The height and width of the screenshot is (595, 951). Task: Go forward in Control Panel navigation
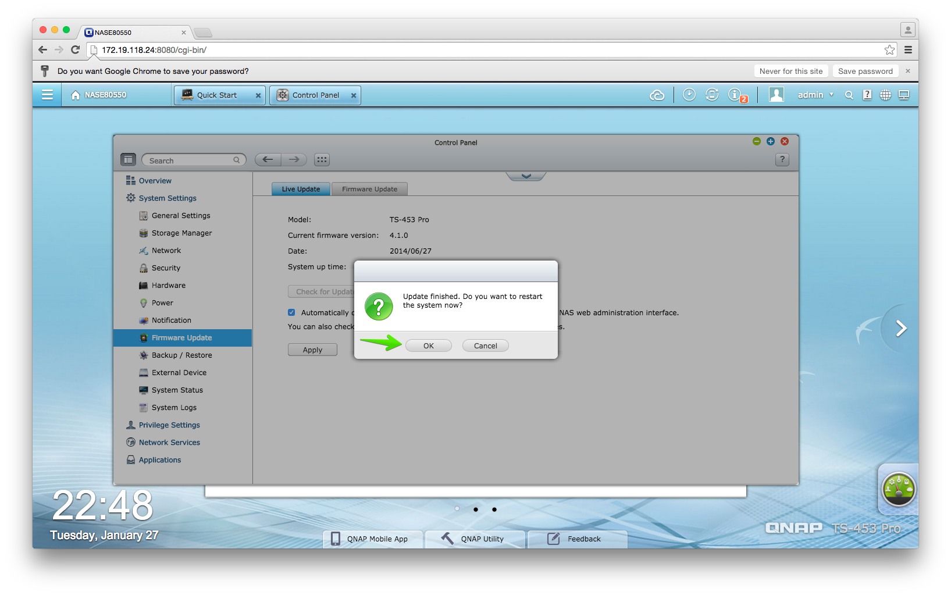point(294,159)
